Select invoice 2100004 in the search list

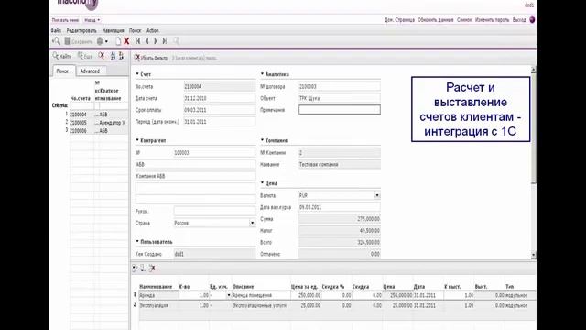coord(99,115)
